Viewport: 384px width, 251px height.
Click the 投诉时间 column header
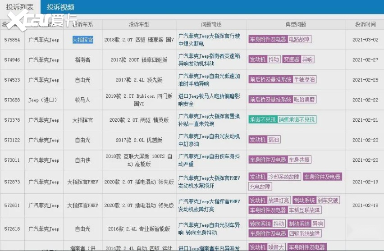coord(365,24)
